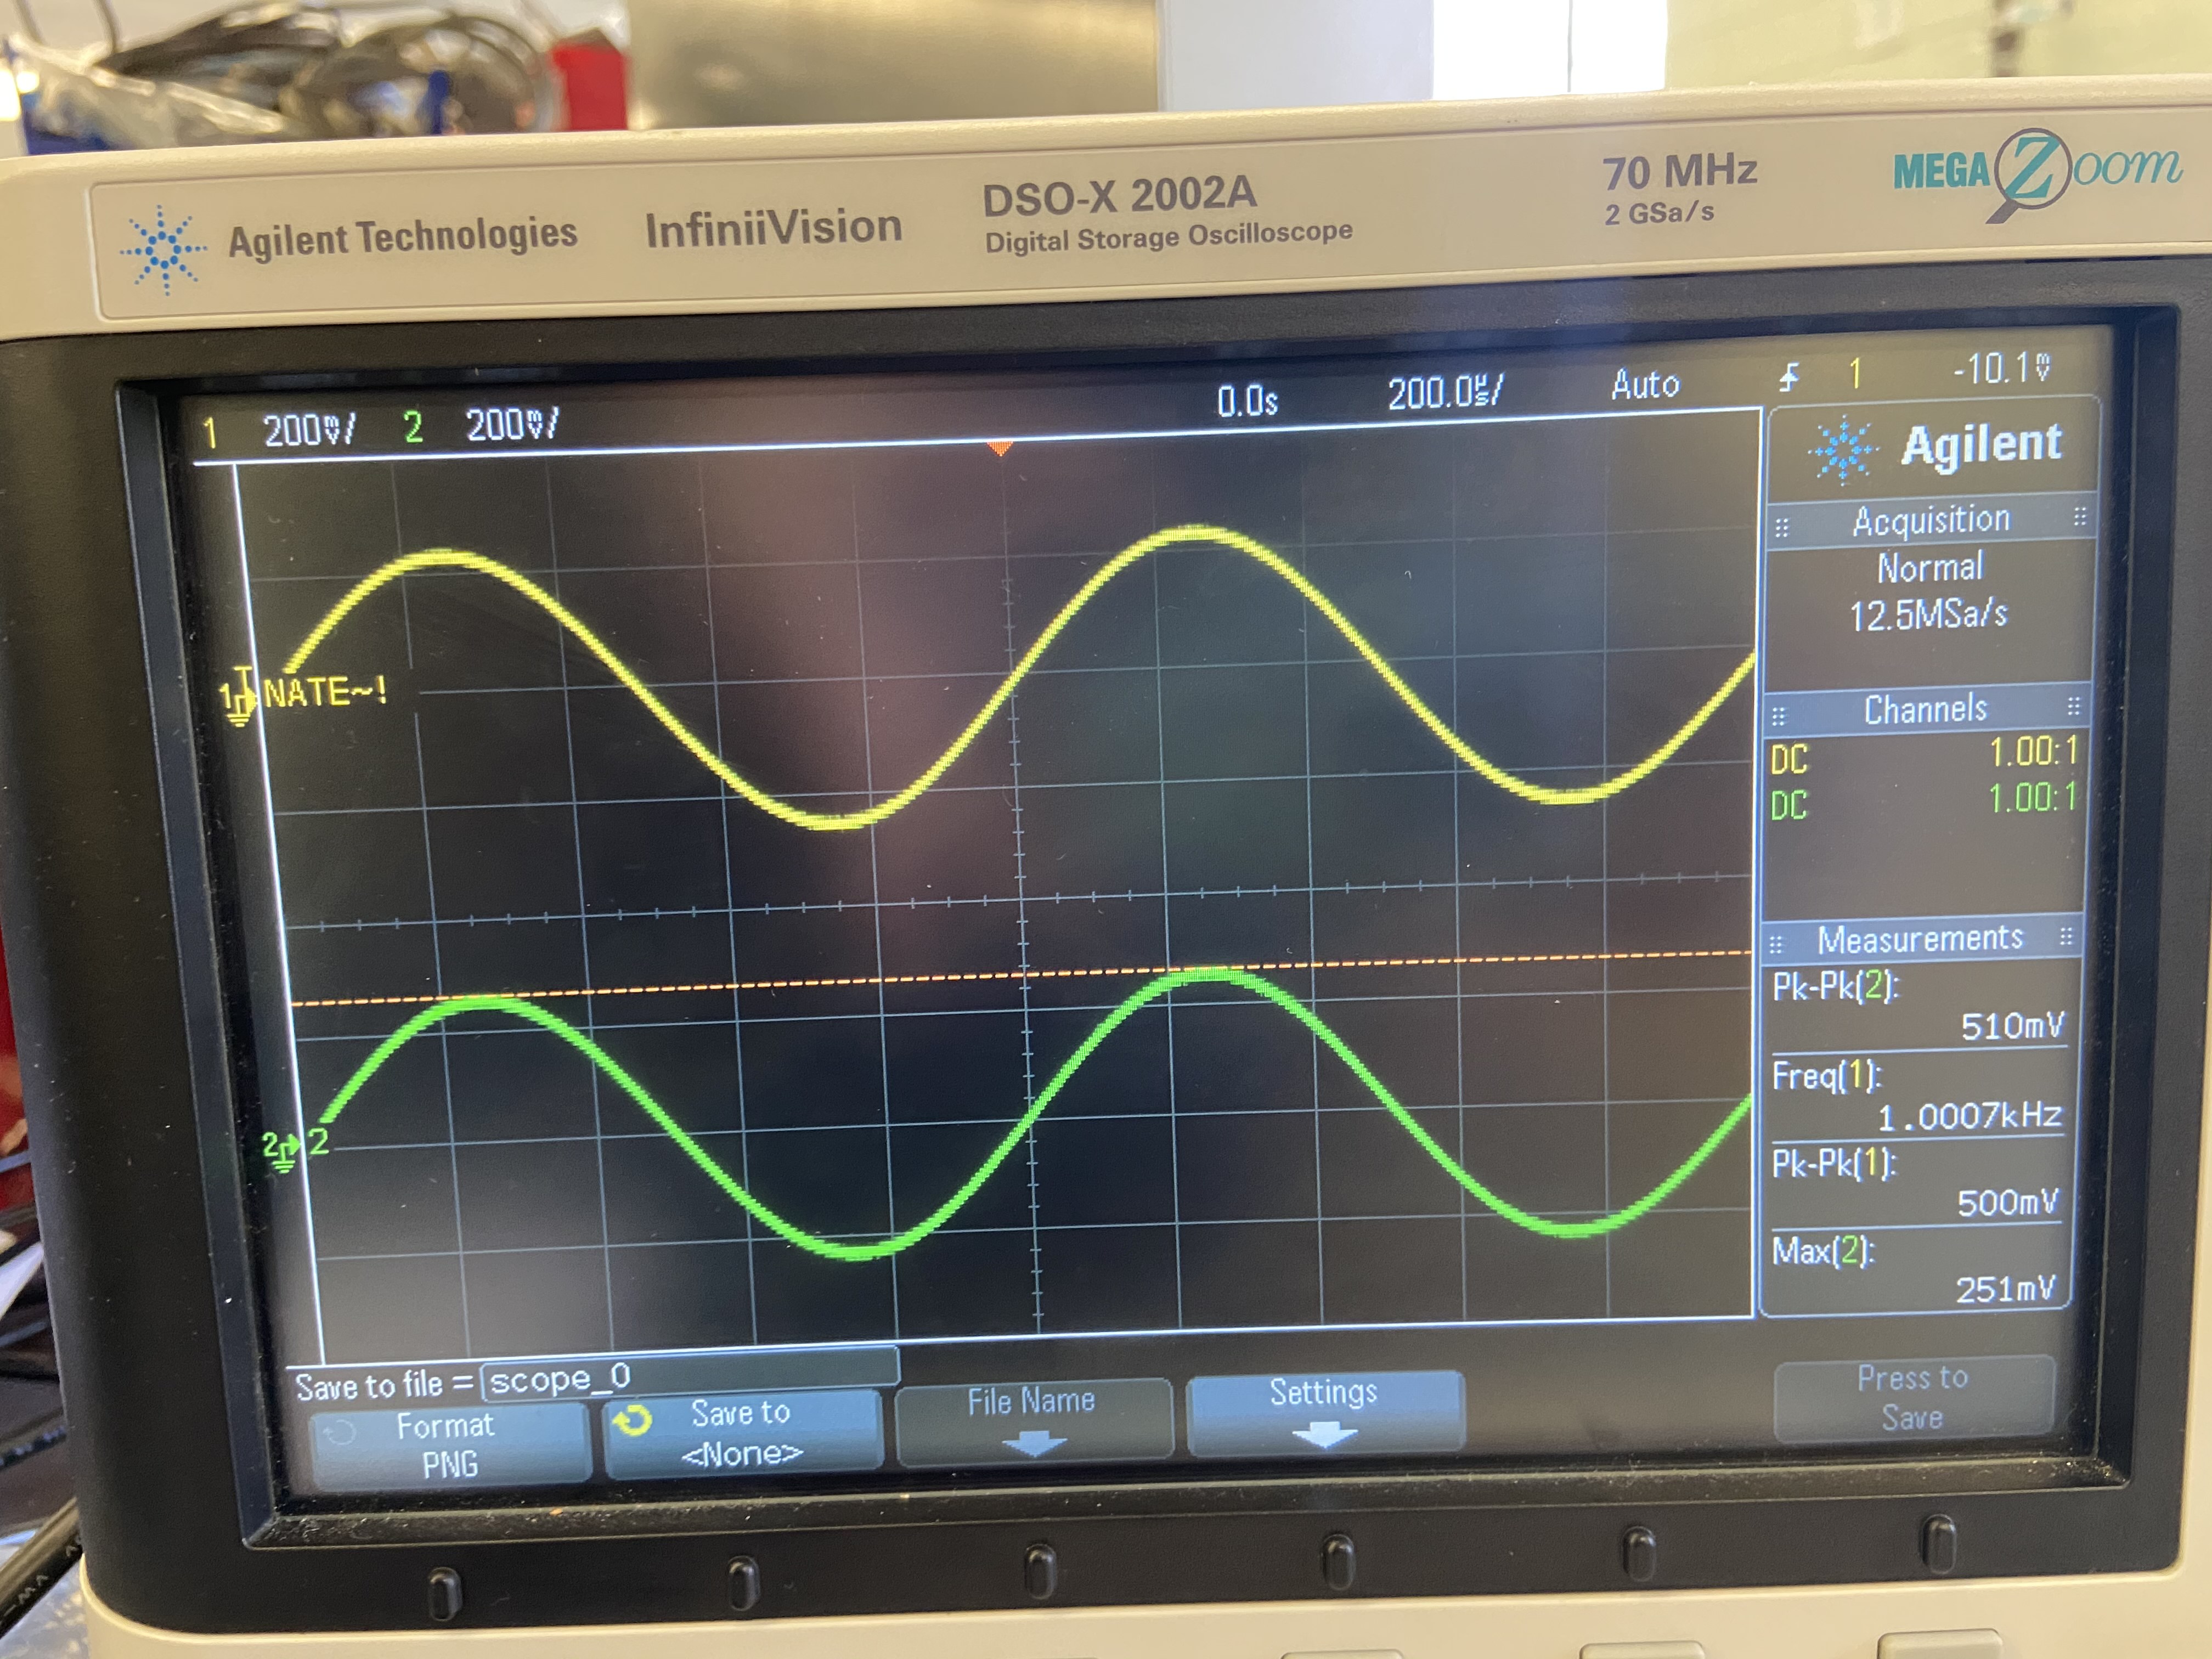Image resolution: width=2212 pixels, height=1659 pixels.
Task: Select the Freq(1) measurement label
Action: pos(1826,1076)
